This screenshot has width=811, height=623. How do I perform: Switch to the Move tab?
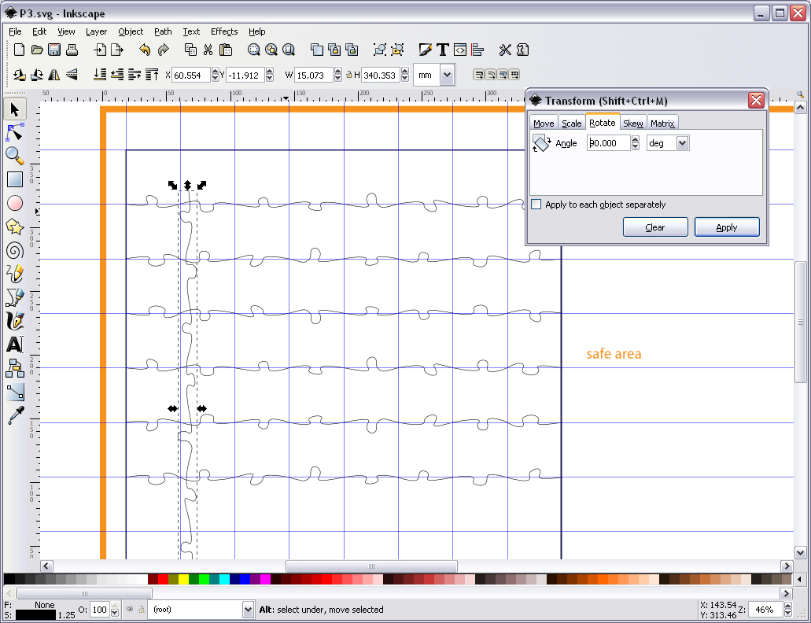pyautogui.click(x=544, y=123)
